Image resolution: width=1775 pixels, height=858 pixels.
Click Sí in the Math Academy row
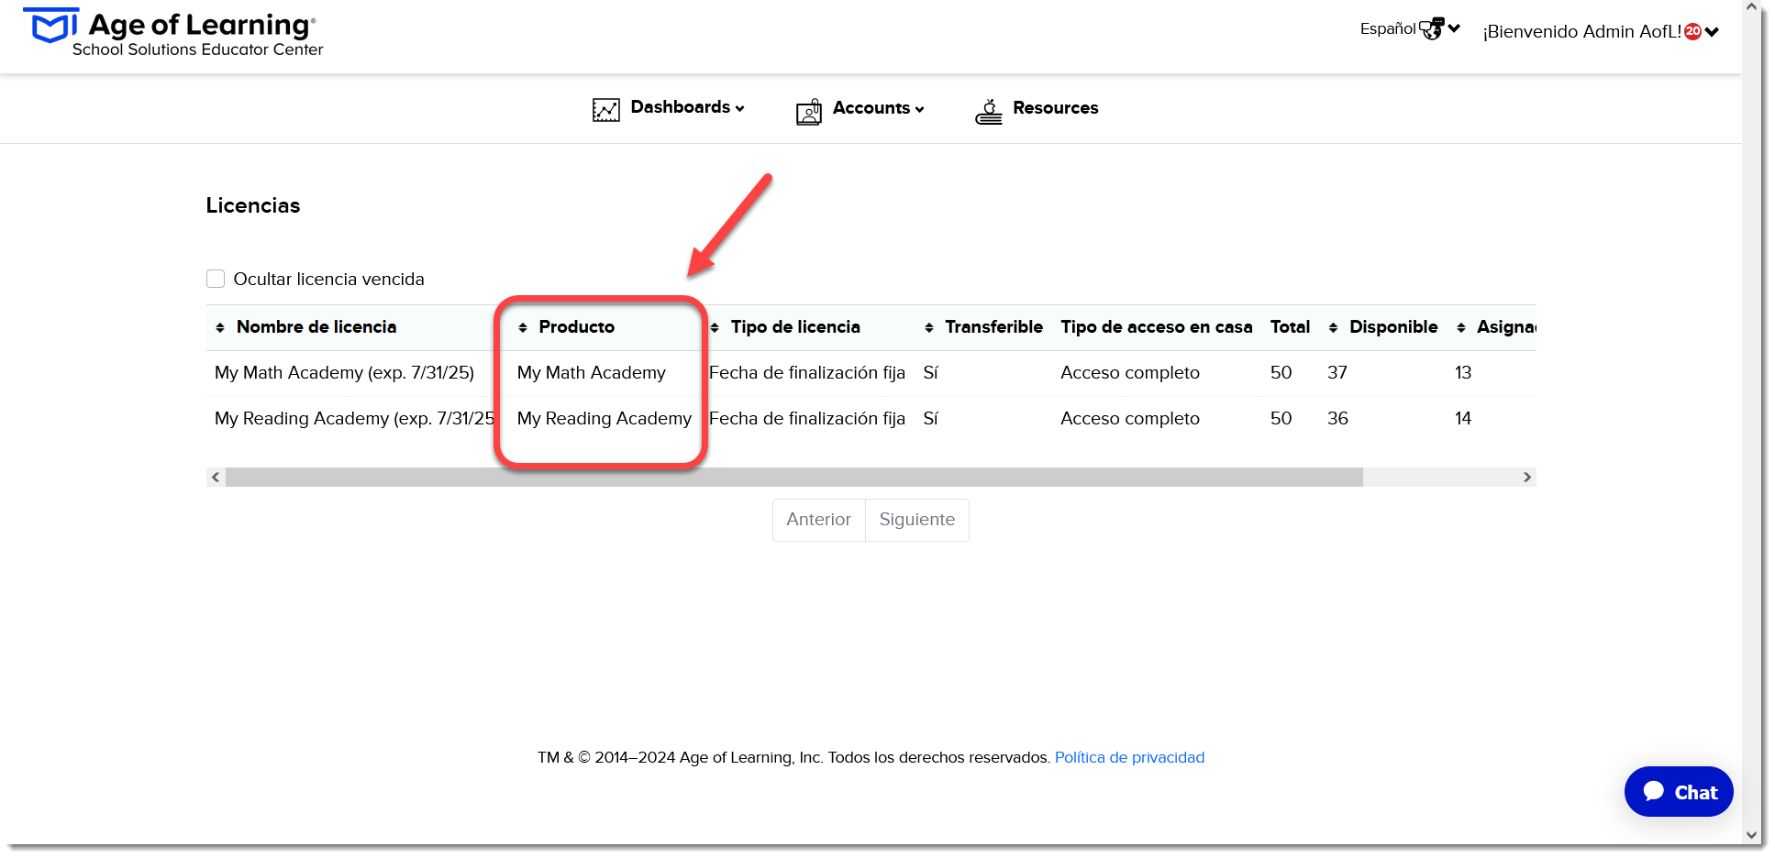pyautogui.click(x=931, y=373)
